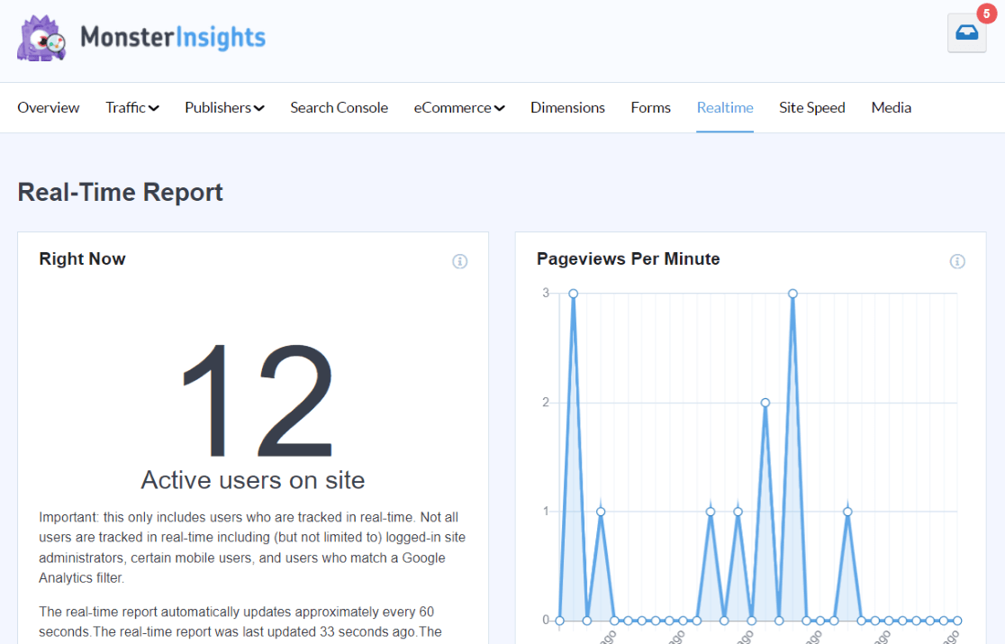Viewport: 1005px width, 644px height.
Task: Click Pageviews Per Minute info icon
Action: pyautogui.click(x=957, y=261)
